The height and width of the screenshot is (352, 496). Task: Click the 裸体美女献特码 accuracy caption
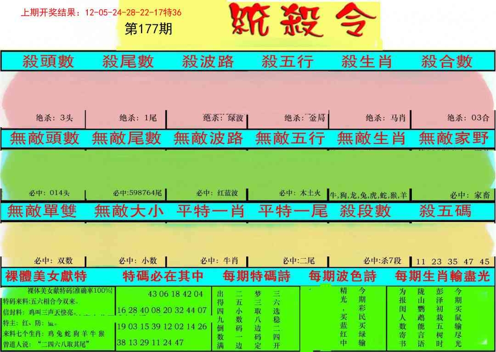point(70,290)
